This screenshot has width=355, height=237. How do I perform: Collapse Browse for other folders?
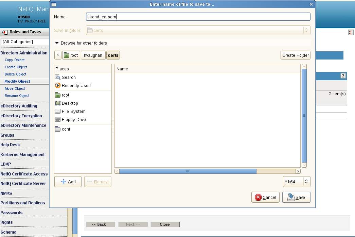[x=57, y=43]
